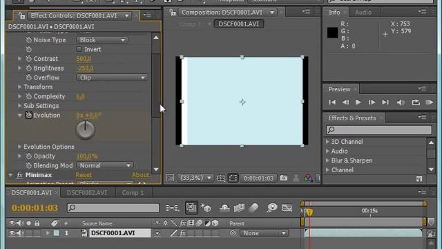Collapse the Evolution property
This screenshot has width=442, height=249.
pyautogui.click(x=19, y=116)
